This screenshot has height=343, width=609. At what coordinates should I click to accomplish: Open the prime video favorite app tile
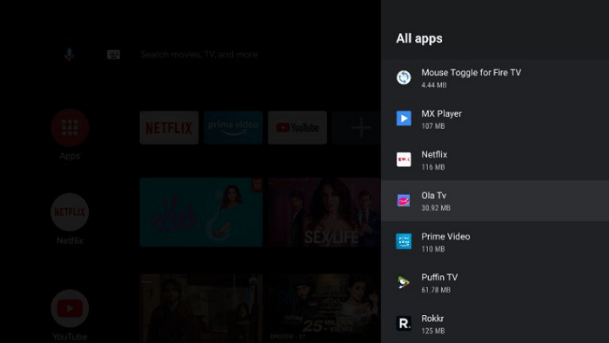click(x=233, y=128)
